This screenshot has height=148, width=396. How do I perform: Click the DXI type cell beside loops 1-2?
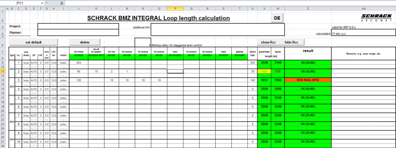tap(12, 69)
